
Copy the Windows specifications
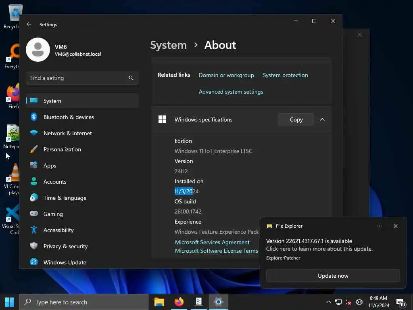pyautogui.click(x=296, y=119)
